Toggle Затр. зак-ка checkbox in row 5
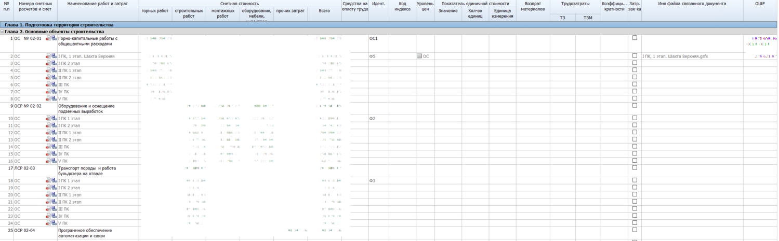 pos(635,77)
